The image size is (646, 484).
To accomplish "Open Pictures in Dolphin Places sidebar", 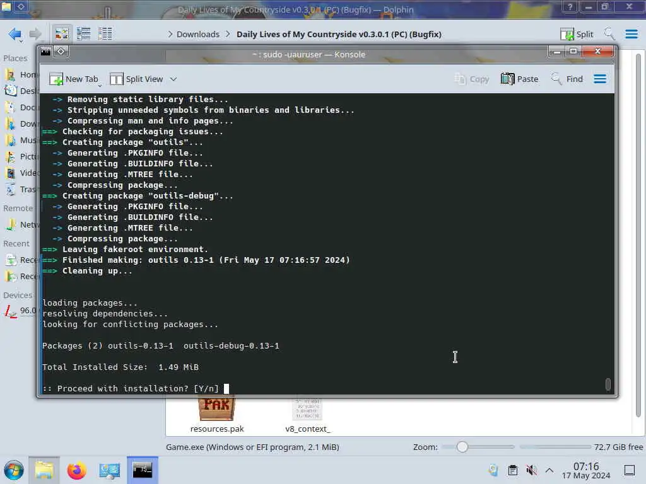I will click(x=21, y=156).
